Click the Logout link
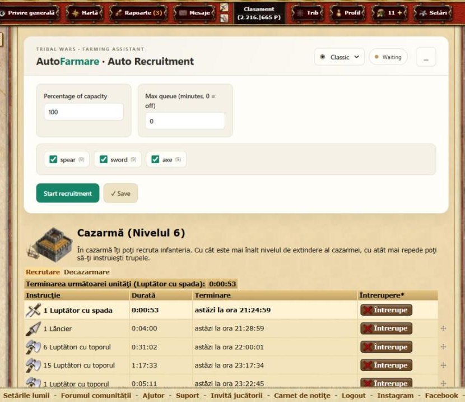The image size is (465, 402). (x=354, y=395)
